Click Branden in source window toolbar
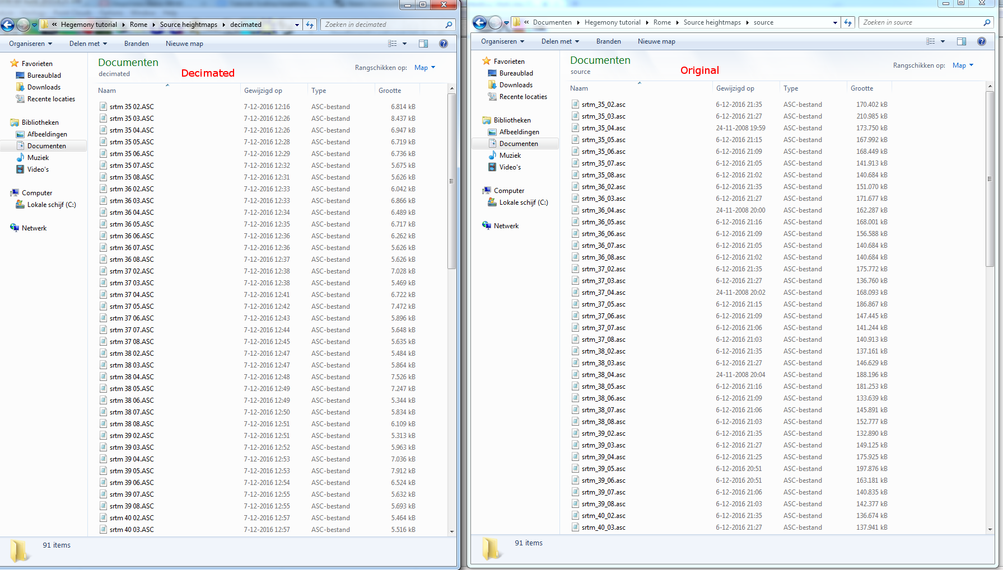 [x=609, y=41]
